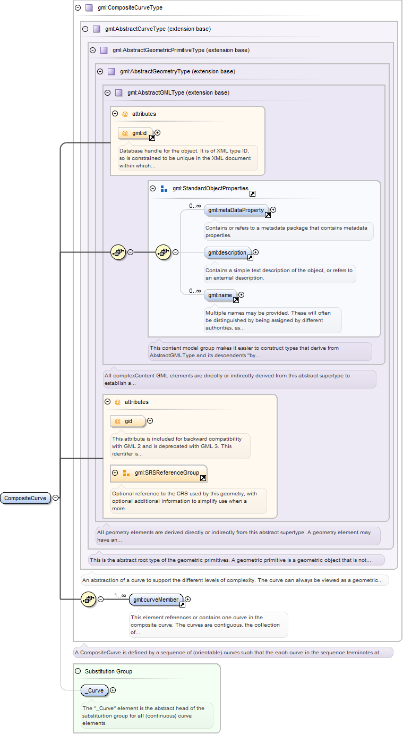Screen dimensions: 403x734
Task: Expand gml:name plus button
Action: [x=242, y=294]
